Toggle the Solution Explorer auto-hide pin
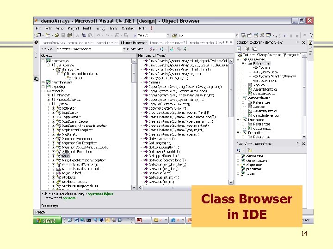Image resolution: width=333 pixels, height=249 pixels. (297, 42)
